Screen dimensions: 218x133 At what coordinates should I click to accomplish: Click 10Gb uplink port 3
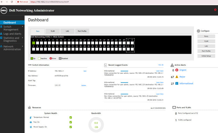(x=132, y=43)
